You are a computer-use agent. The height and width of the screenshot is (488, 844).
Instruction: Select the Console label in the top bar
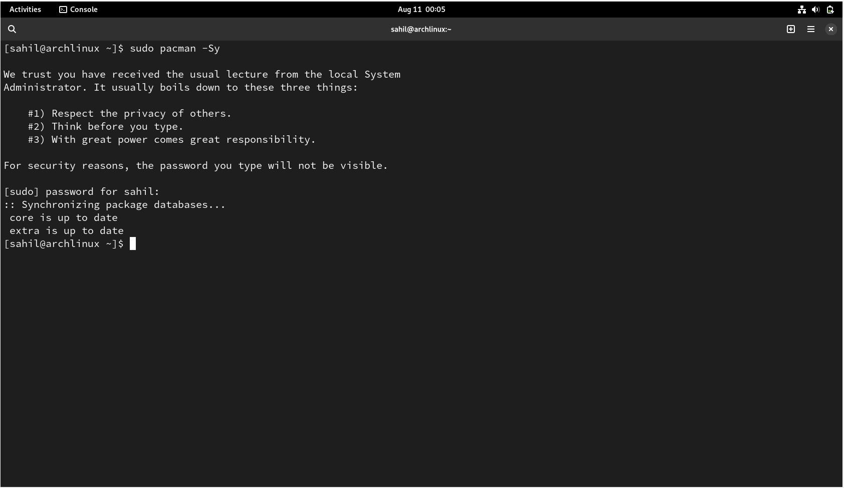click(x=83, y=9)
